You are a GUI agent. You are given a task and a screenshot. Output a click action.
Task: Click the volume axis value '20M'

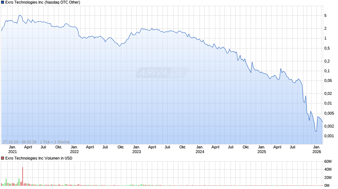tap(328, 178)
